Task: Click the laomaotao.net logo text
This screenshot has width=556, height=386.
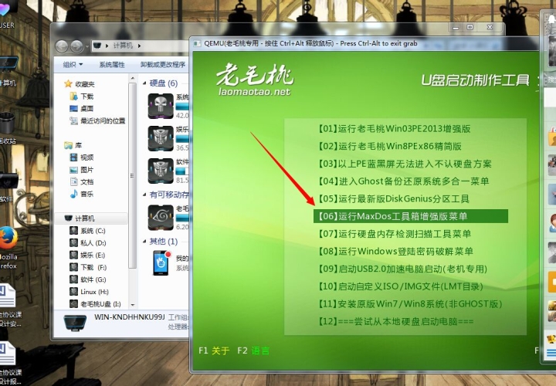Action: tap(255, 92)
